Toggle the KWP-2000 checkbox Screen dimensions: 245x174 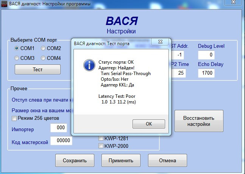[x=101, y=146]
